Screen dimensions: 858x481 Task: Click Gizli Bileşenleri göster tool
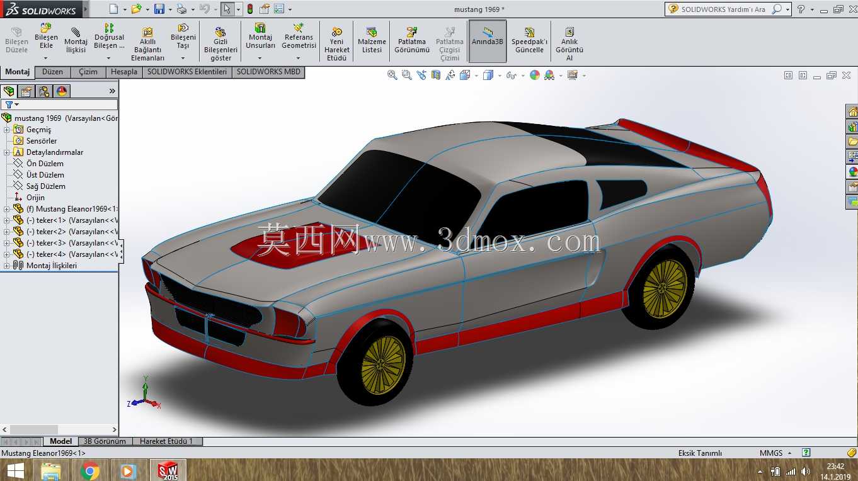coord(220,44)
